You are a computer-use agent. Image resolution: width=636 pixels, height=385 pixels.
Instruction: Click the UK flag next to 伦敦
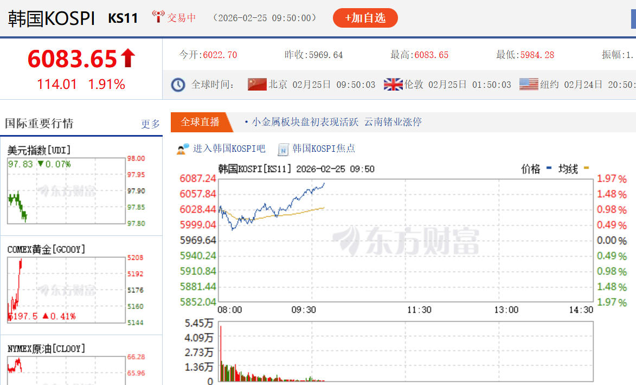393,85
